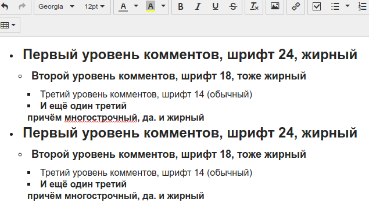Click the misspelled word 'многострочный' underlined red
This screenshot has height=210, width=369.
pyautogui.click(x=101, y=117)
